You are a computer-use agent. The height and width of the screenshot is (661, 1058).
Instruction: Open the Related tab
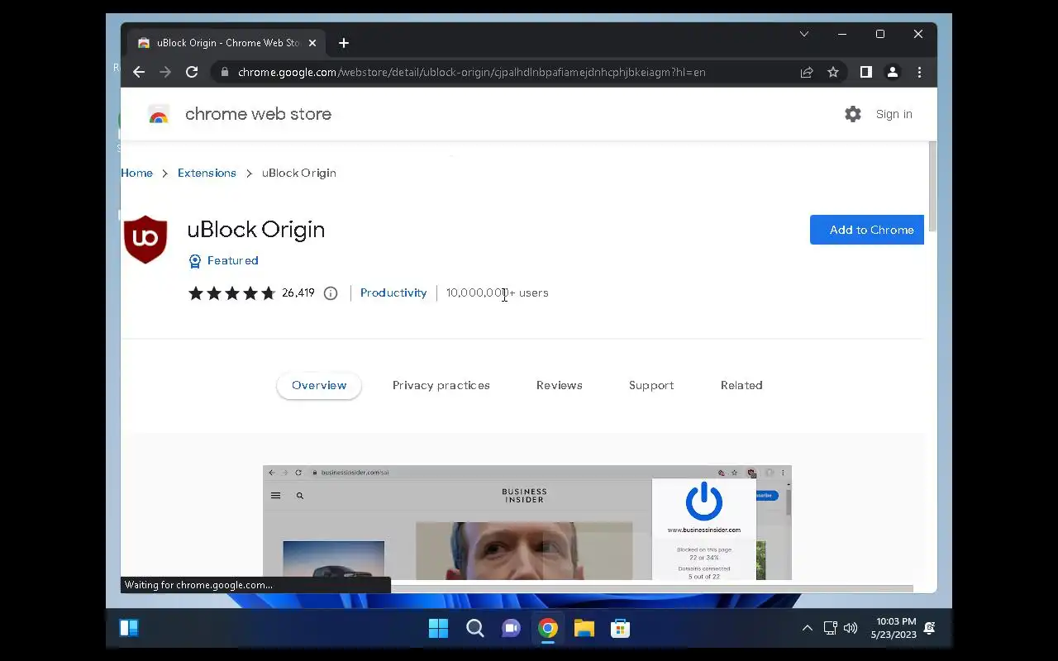pos(741,386)
